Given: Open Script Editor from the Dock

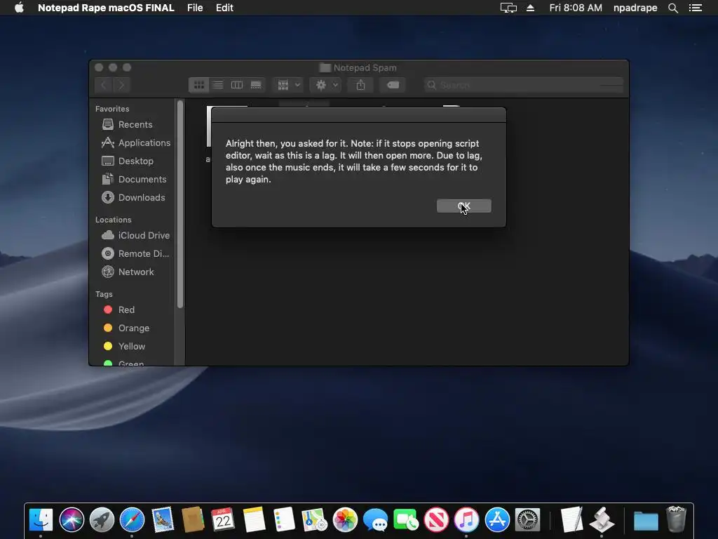Looking at the screenshot, I should (602, 520).
